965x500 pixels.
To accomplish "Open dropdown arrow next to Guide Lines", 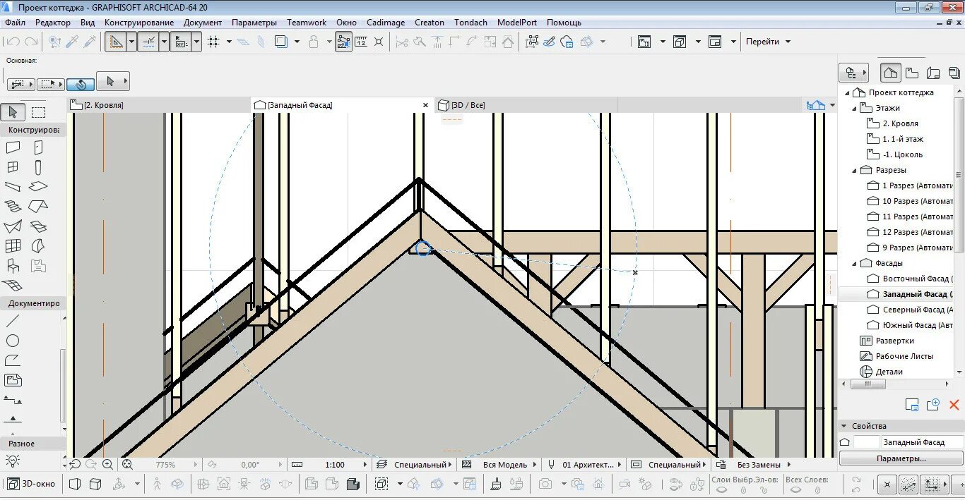I will 131,42.
